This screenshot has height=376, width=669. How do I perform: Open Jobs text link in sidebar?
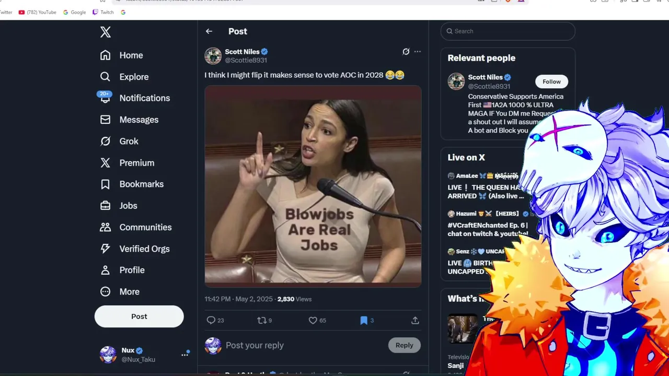point(128,206)
